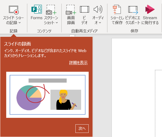Click the blank slide canvas
Image resolution: width=162 pixels, height=137 pixels.
(x=137, y=88)
